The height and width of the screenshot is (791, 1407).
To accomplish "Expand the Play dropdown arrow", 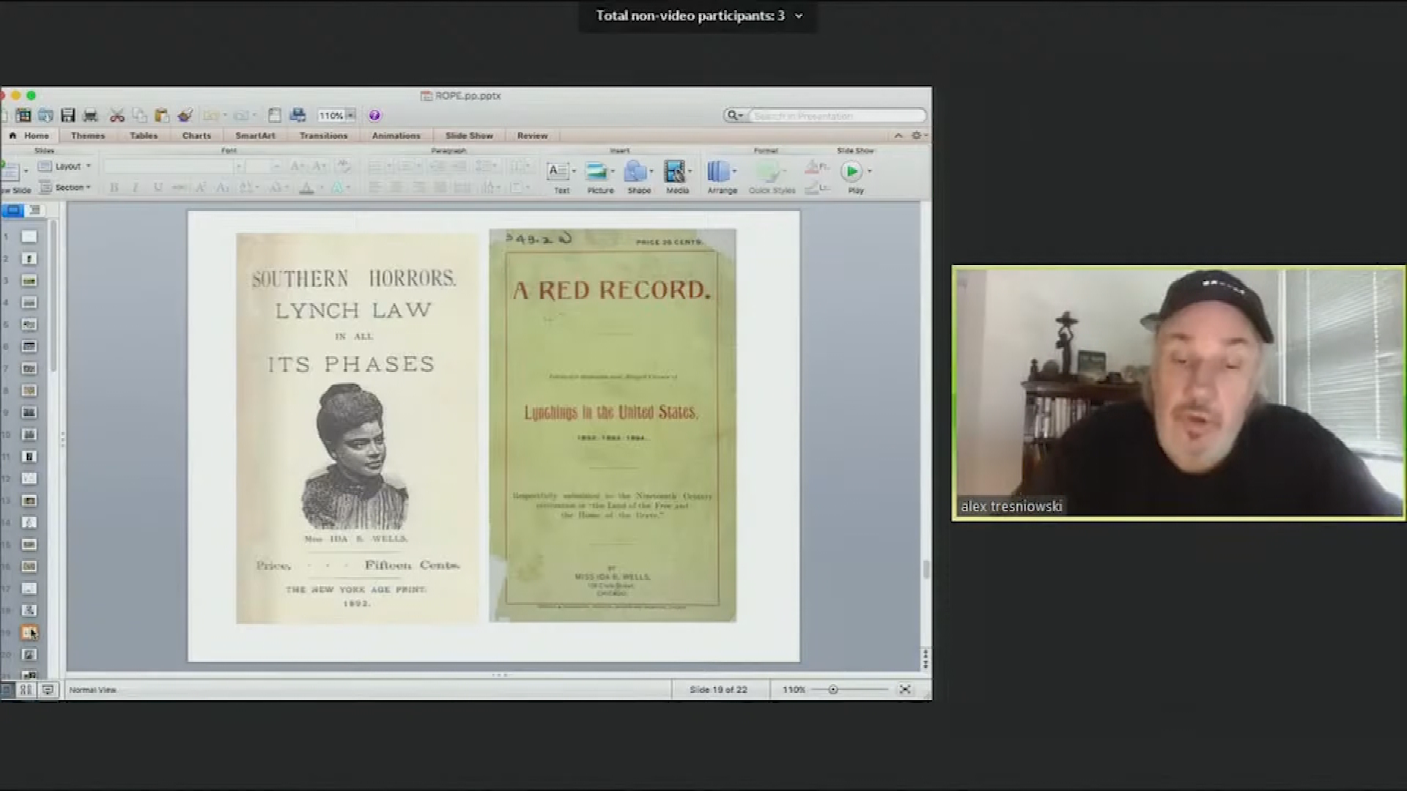I will 870,171.
